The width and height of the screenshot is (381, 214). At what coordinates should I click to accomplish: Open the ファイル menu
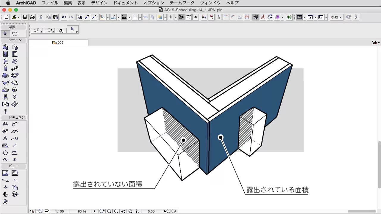pyautogui.click(x=50, y=3)
